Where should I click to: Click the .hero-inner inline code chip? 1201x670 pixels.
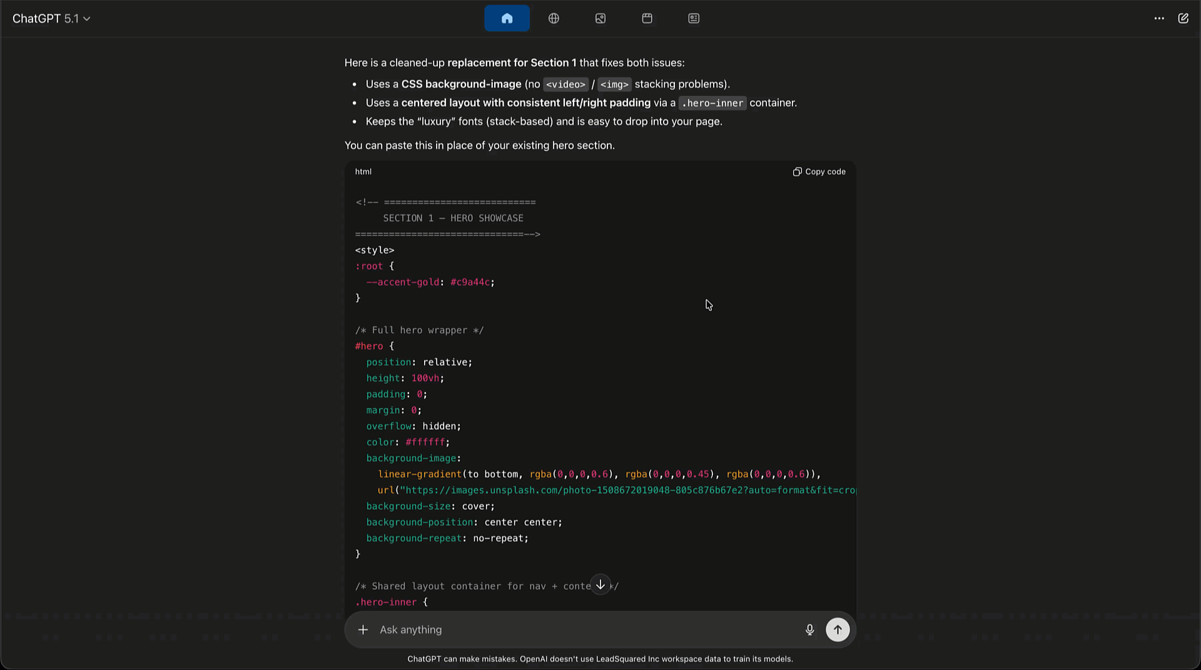712,103
